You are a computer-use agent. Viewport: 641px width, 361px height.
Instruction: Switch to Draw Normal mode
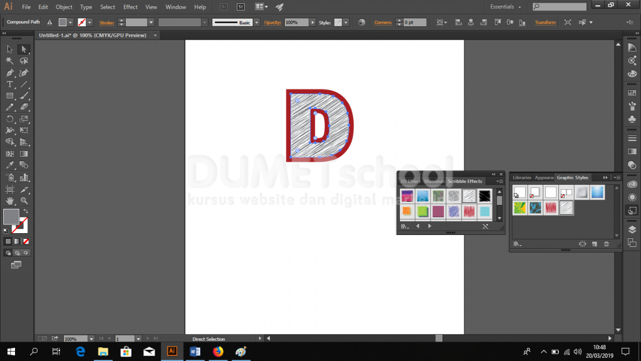8,253
